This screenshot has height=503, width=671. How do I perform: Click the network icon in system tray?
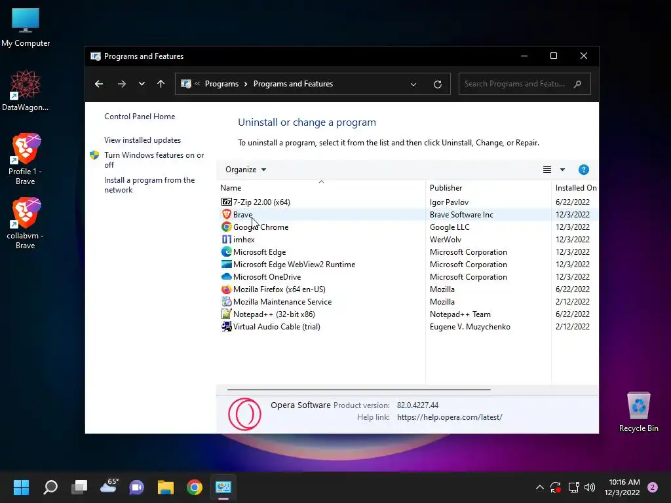573,487
